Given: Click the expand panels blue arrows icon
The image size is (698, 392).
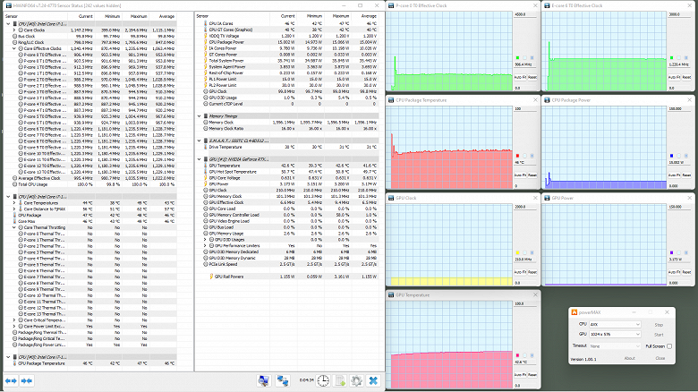Looking at the screenshot, I should [11, 381].
